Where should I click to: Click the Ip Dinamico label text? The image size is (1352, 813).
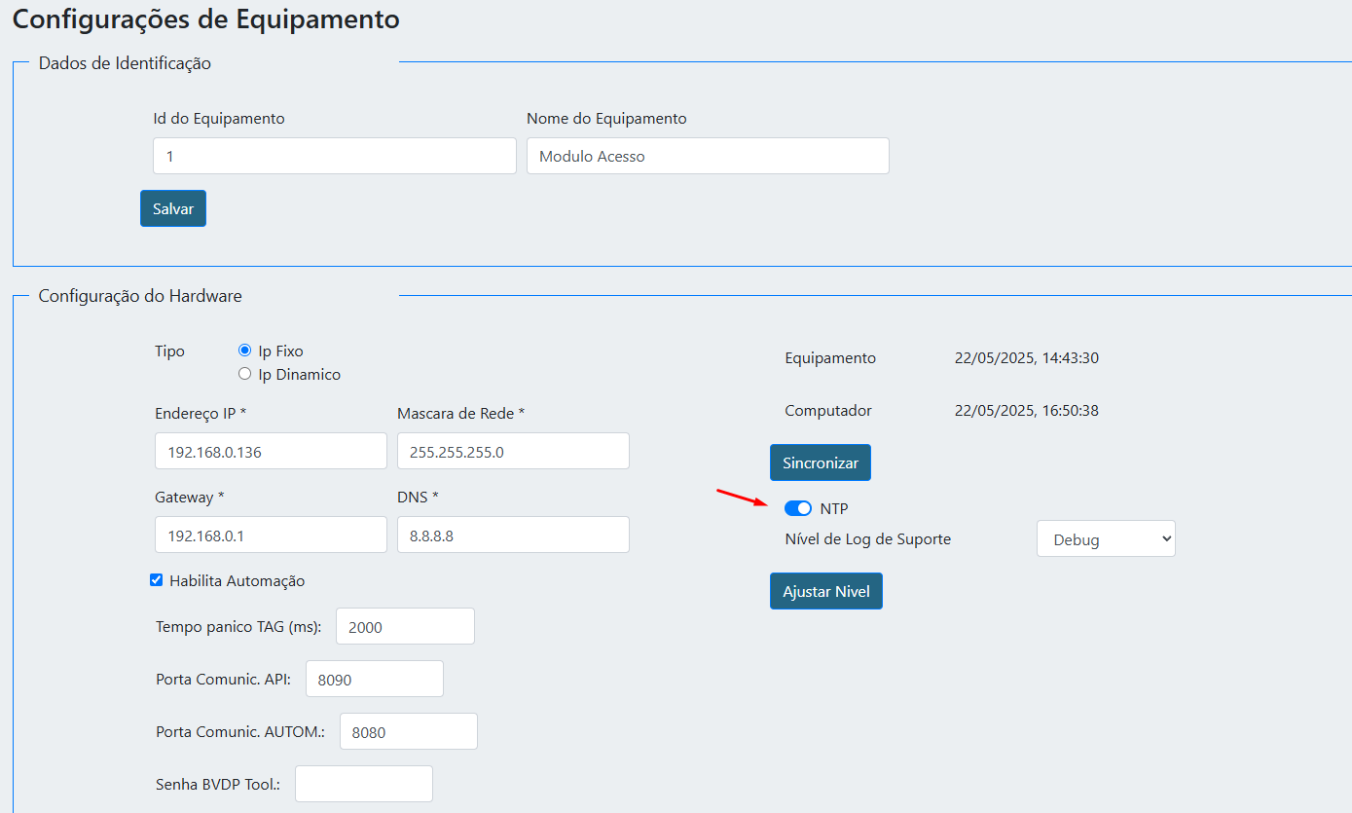[x=299, y=374]
